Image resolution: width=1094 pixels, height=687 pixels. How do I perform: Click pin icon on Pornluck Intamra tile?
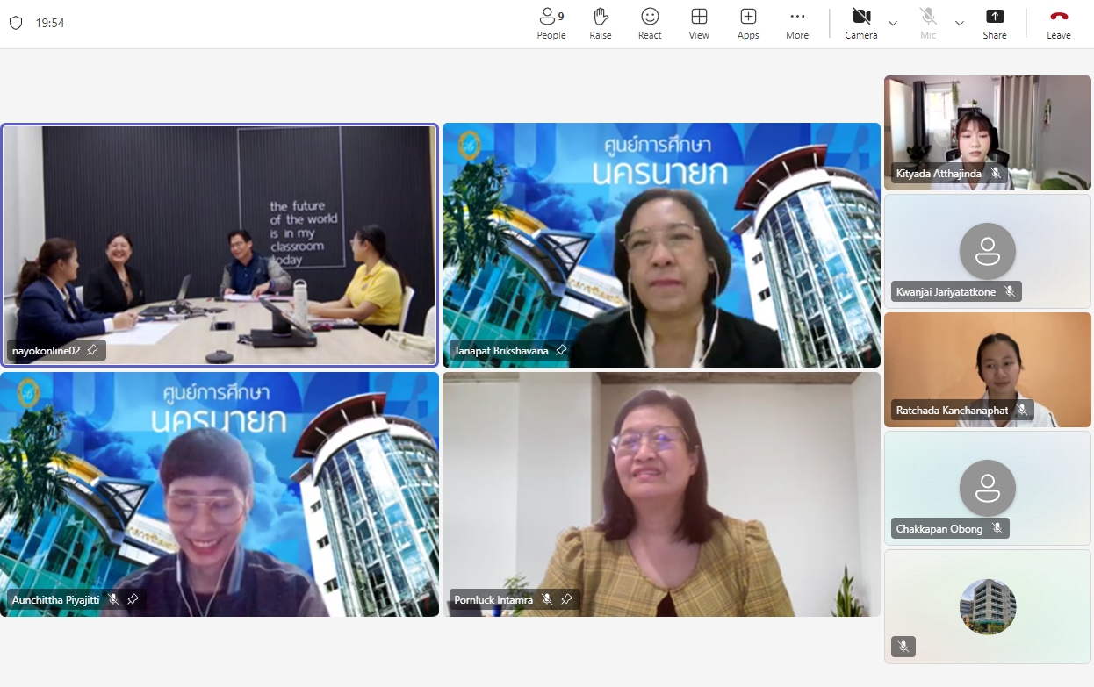[x=566, y=599]
